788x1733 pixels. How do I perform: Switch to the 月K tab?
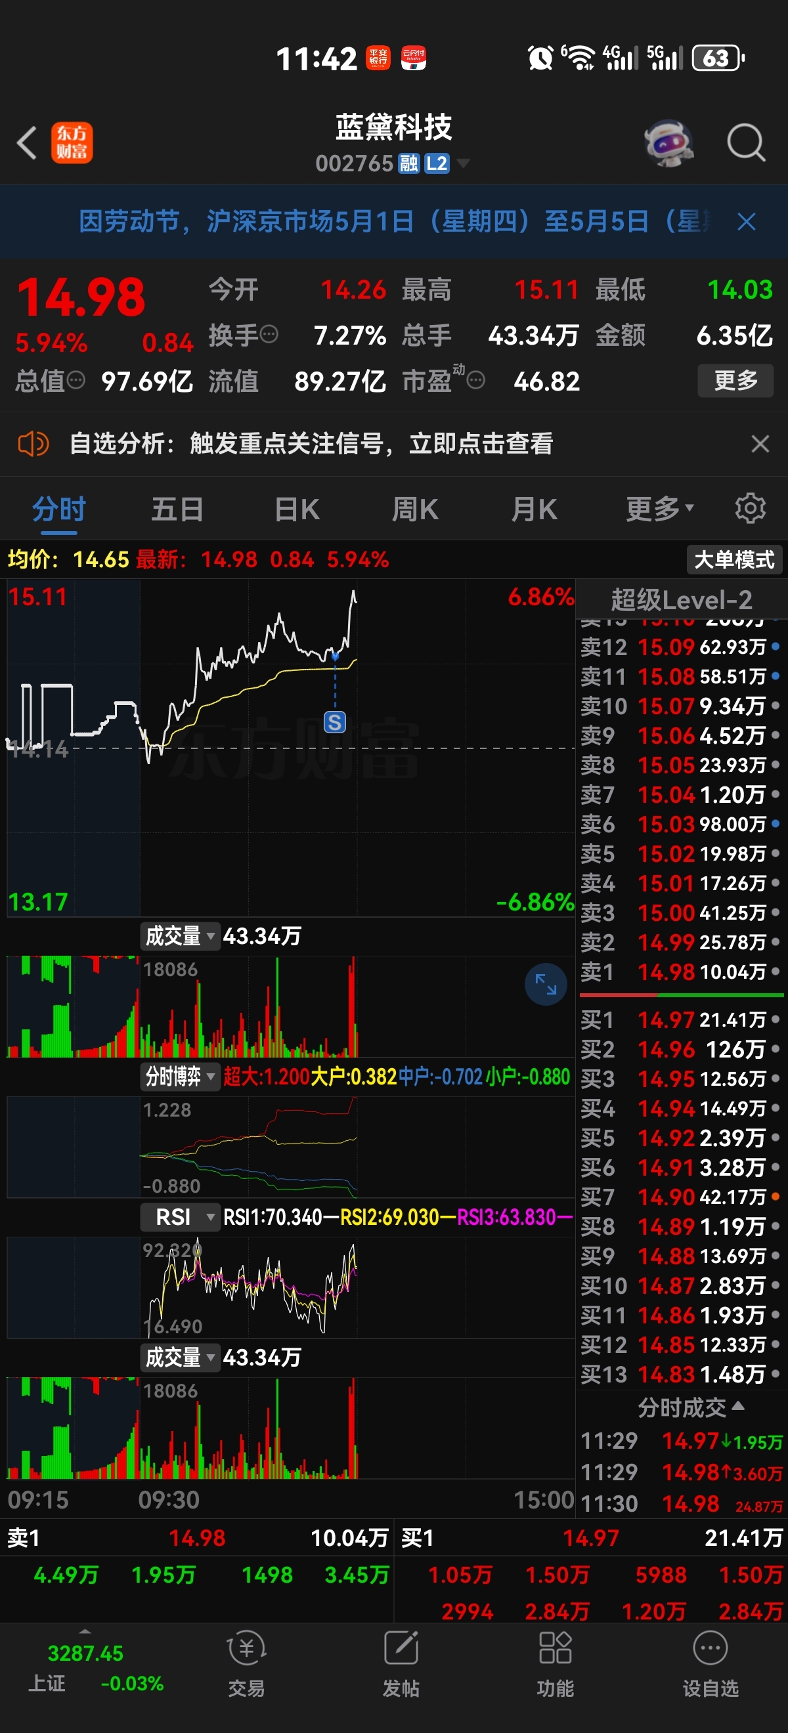point(535,509)
